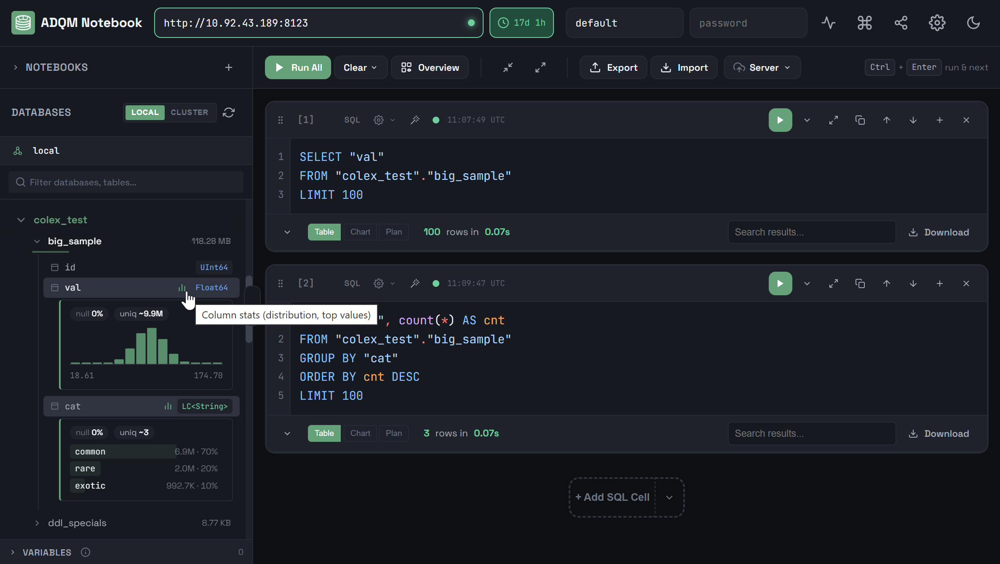Image resolution: width=1000 pixels, height=564 pixels.
Task: Expand the ddl_specials table
Action: click(x=37, y=523)
